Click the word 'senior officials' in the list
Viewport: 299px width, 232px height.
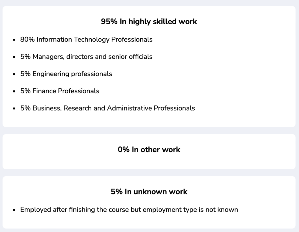130,57
